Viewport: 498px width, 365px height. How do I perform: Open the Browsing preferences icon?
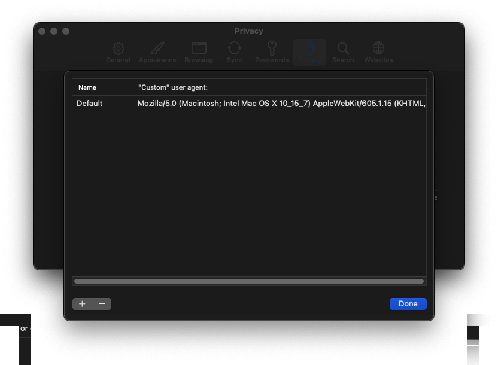pyautogui.click(x=199, y=52)
